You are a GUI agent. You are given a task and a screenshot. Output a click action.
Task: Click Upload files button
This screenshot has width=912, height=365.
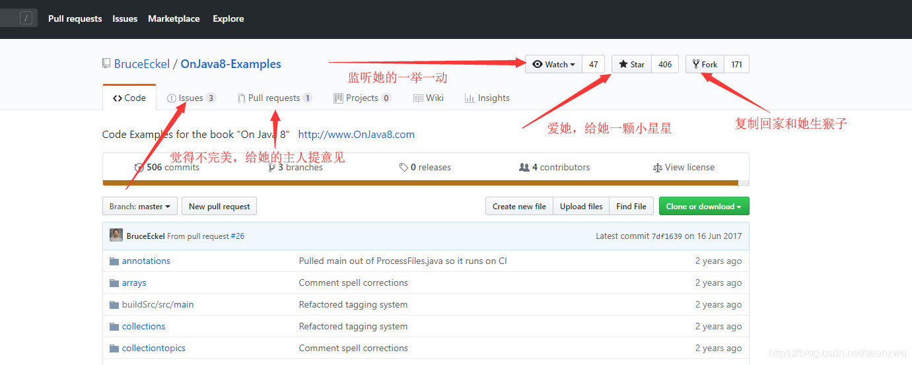(581, 206)
